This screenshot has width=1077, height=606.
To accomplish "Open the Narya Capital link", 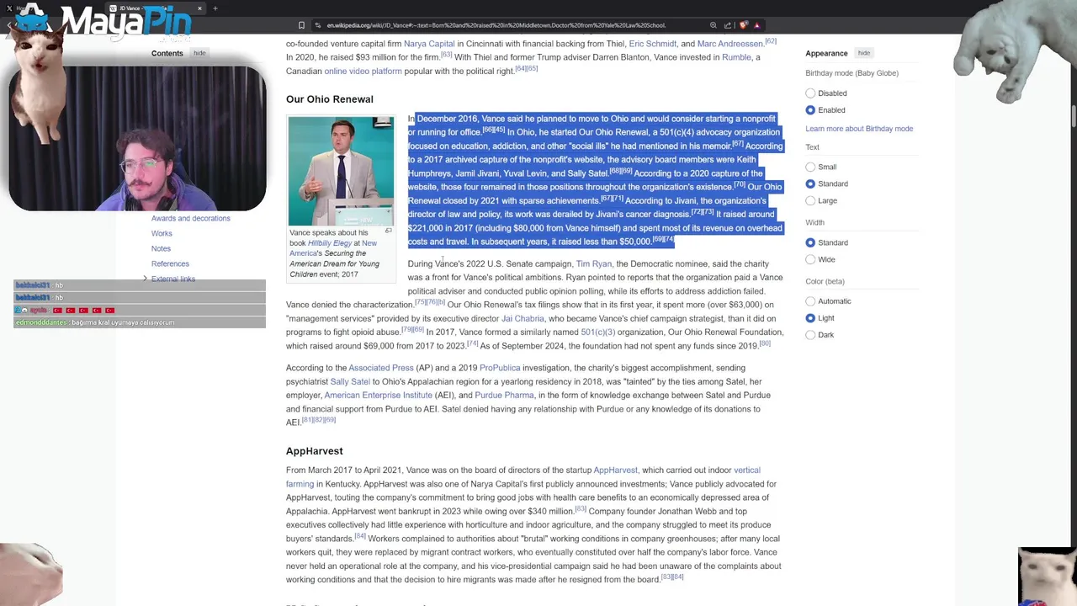I will [x=429, y=44].
